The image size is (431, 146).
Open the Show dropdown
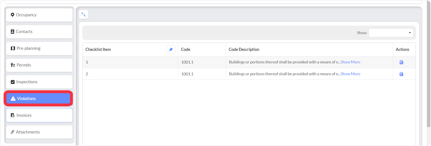[x=391, y=33]
